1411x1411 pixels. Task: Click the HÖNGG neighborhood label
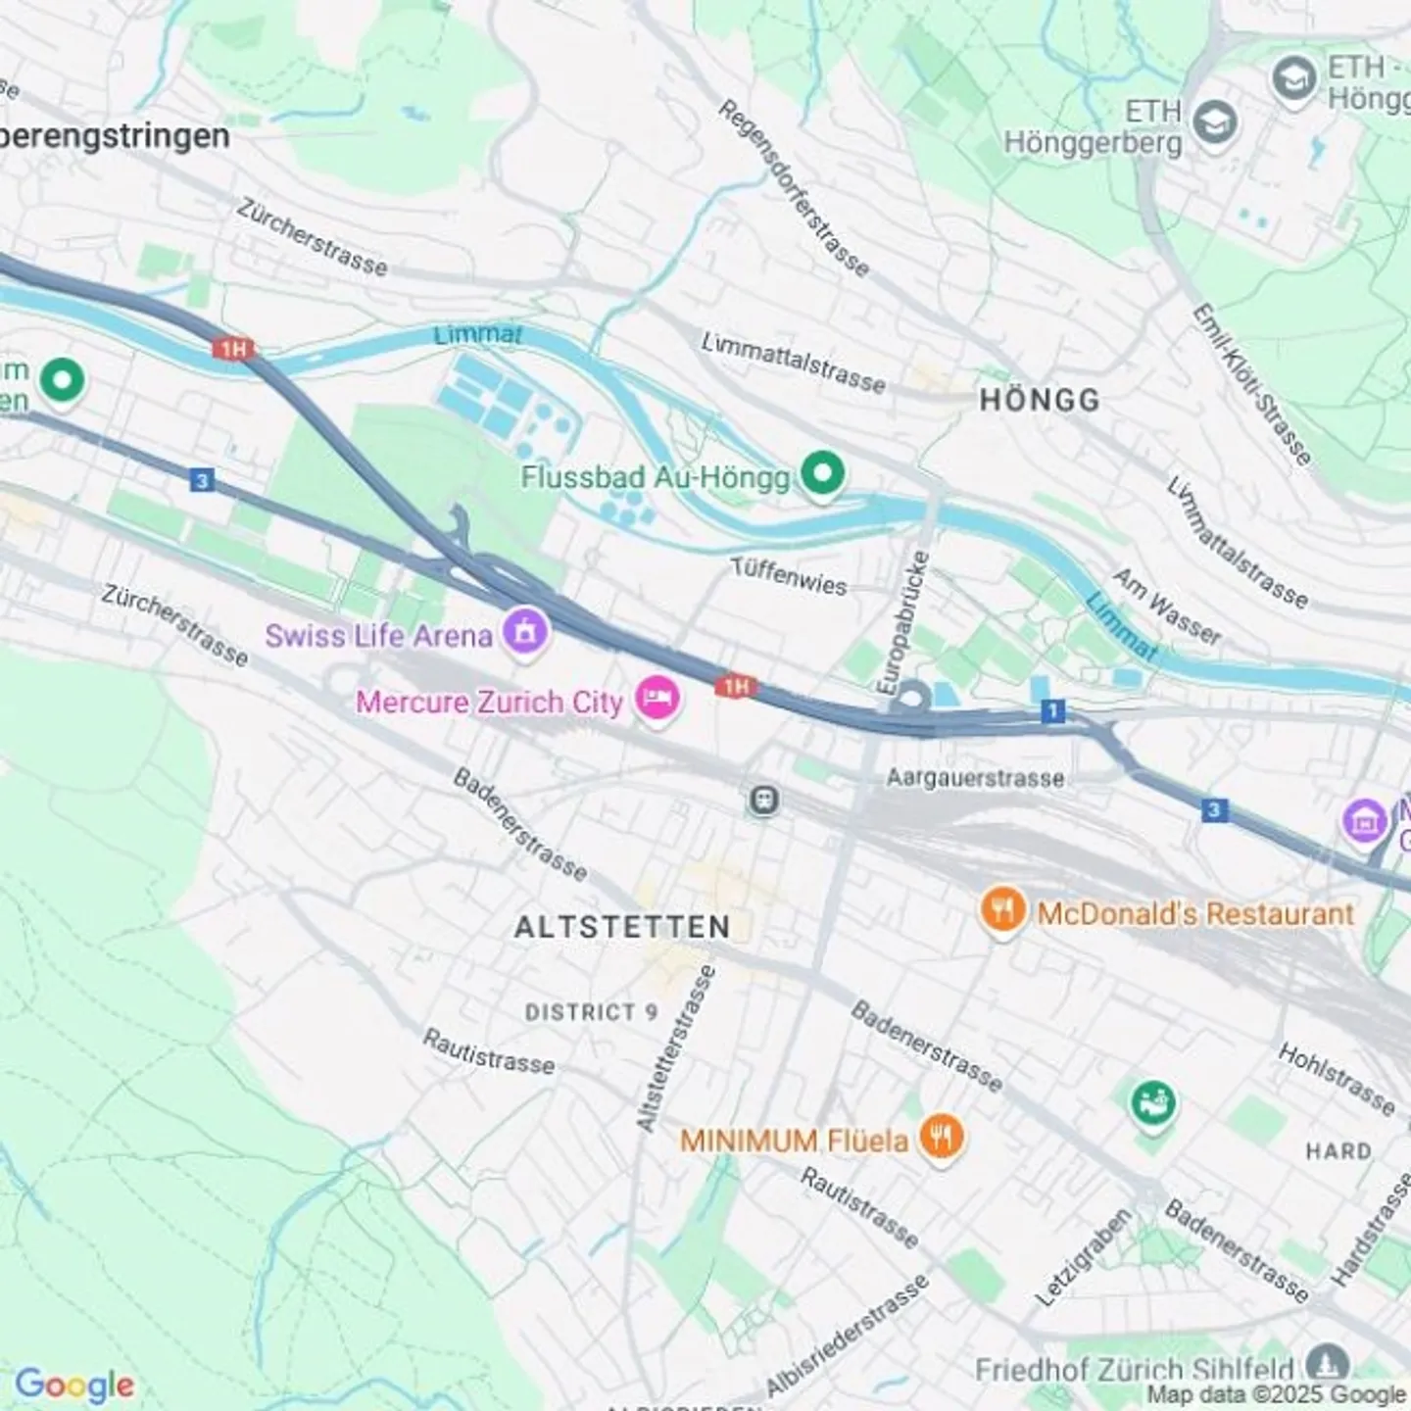1040,400
